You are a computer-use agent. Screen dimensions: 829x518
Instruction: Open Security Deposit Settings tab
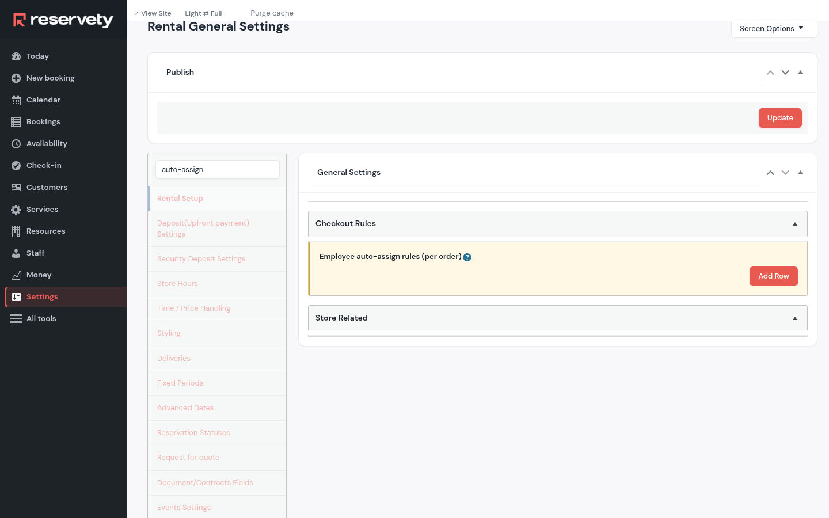pyautogui.click(x=217, y=259)
